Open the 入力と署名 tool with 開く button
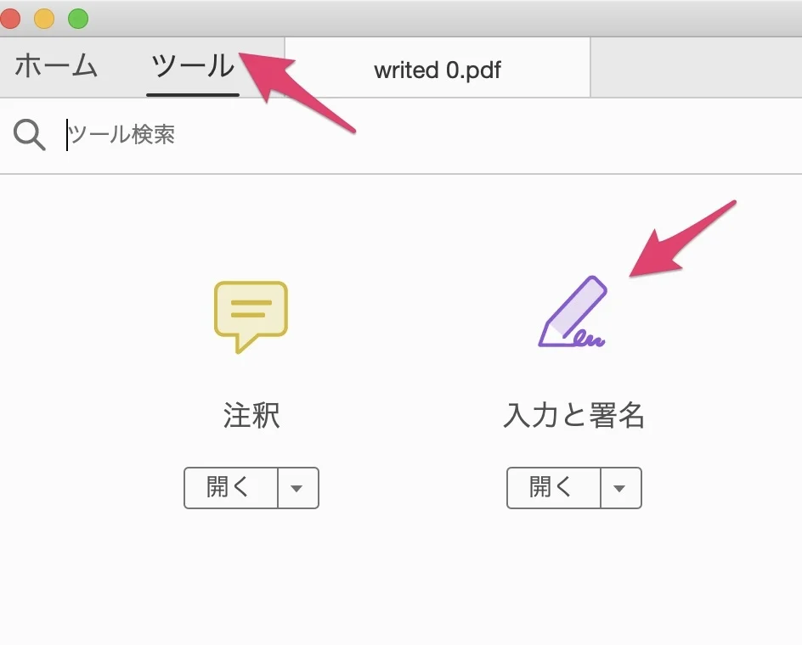 553,488
